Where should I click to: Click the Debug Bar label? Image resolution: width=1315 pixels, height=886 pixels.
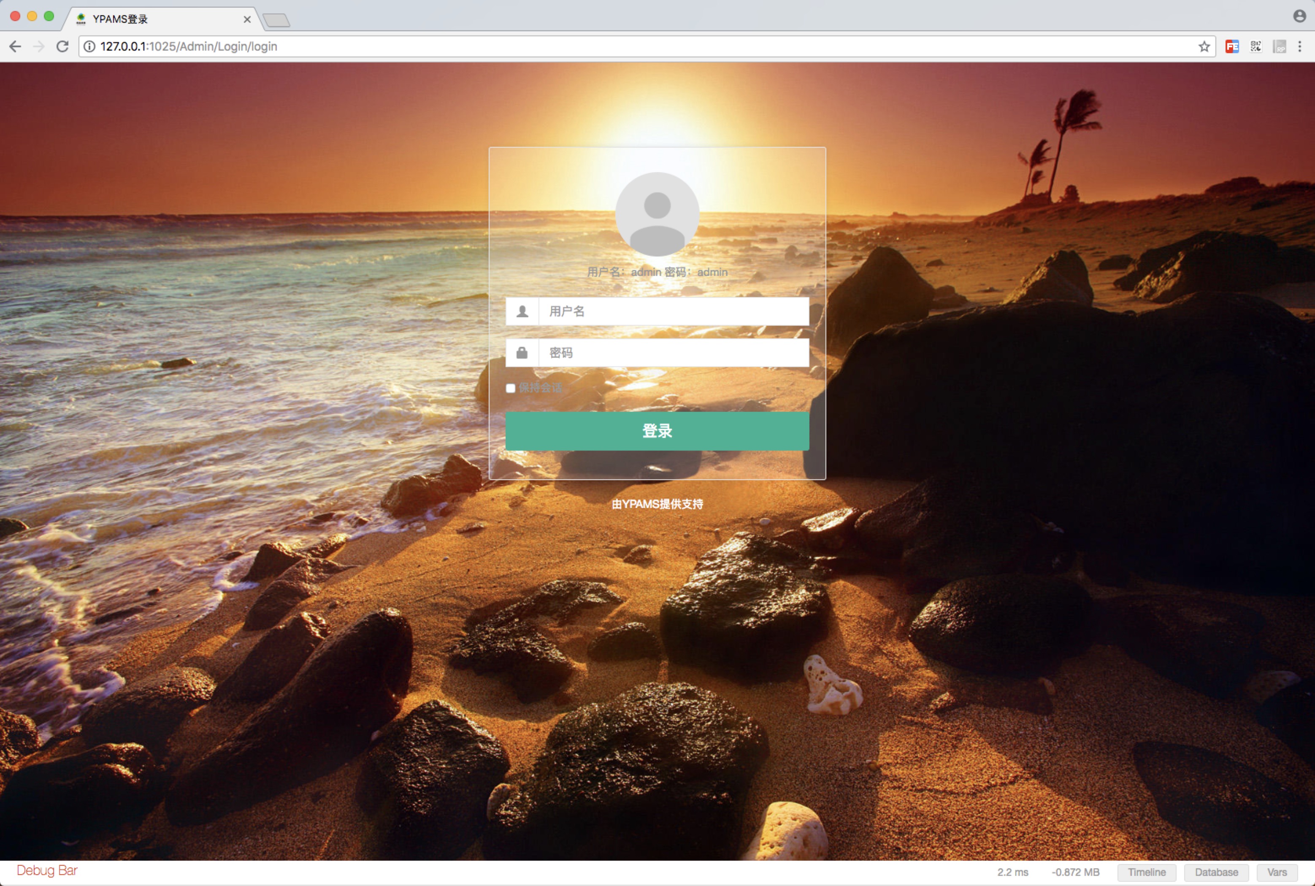[x=47, y=870]
